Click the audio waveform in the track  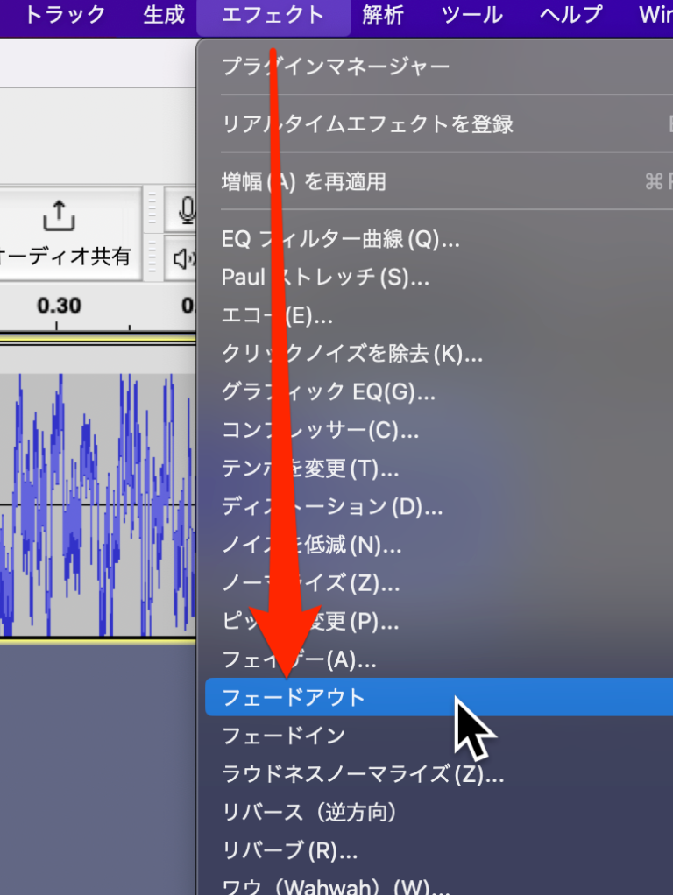tap(97, 505)
